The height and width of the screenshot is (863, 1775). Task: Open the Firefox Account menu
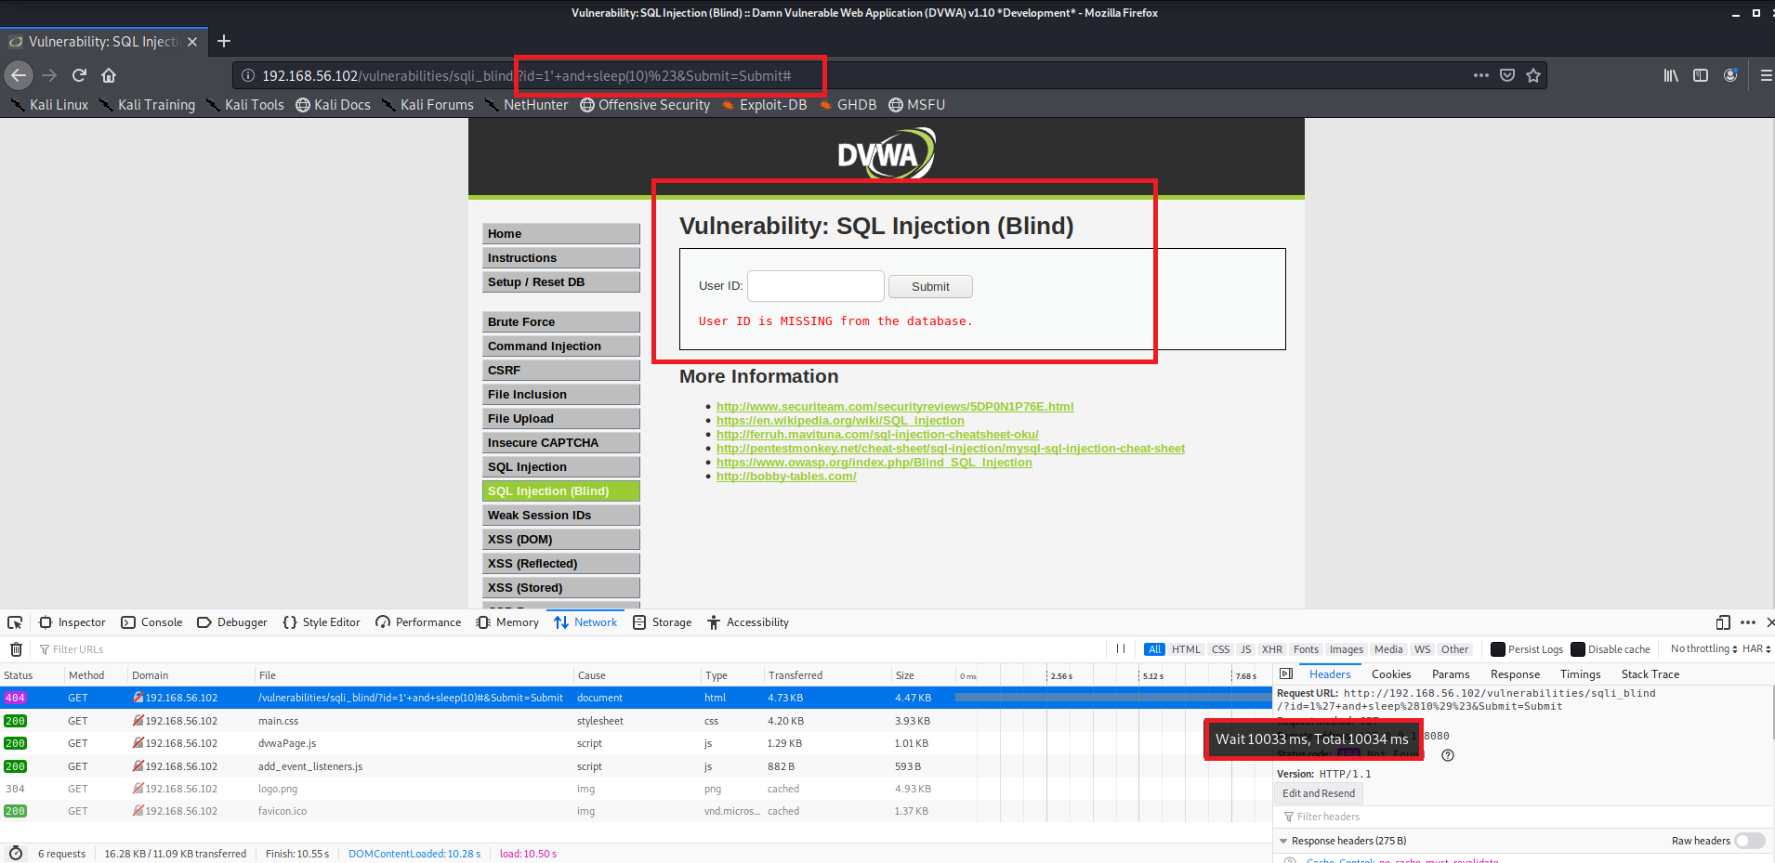pyautogui.click(x=1730, y=75)
